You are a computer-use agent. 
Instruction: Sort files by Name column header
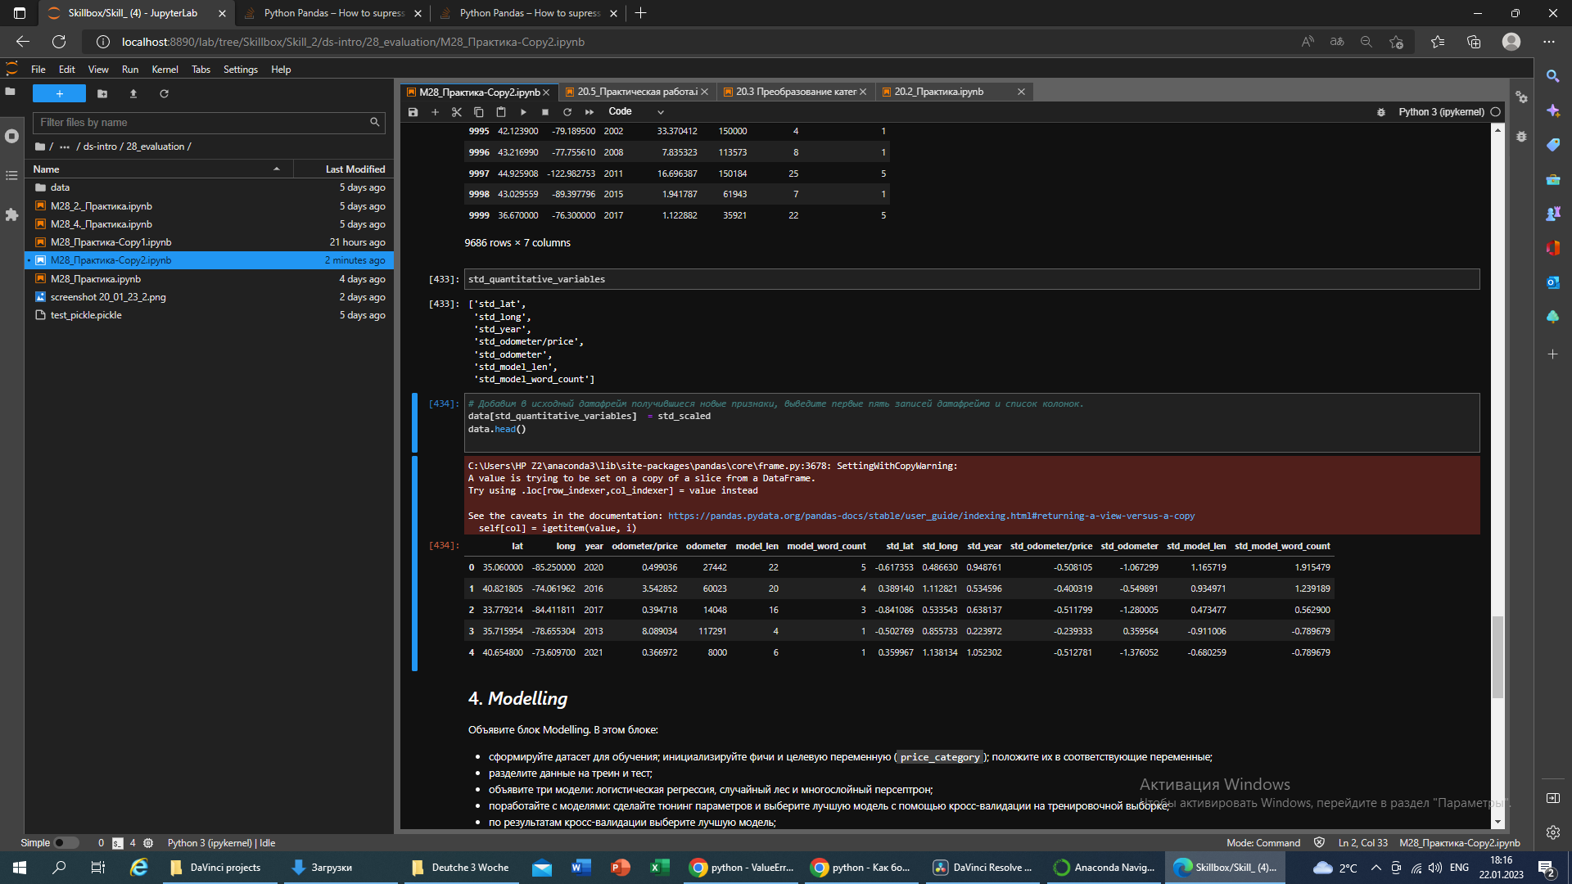(x=156, y=169)
